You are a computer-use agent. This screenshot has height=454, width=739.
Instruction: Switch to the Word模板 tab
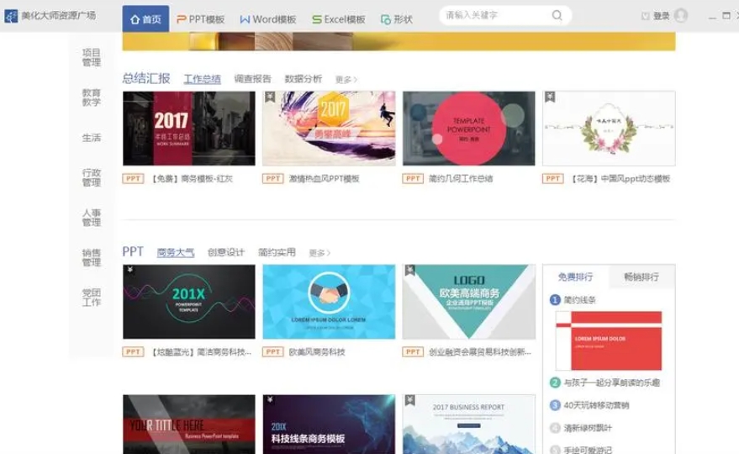[x=267, y=19]
